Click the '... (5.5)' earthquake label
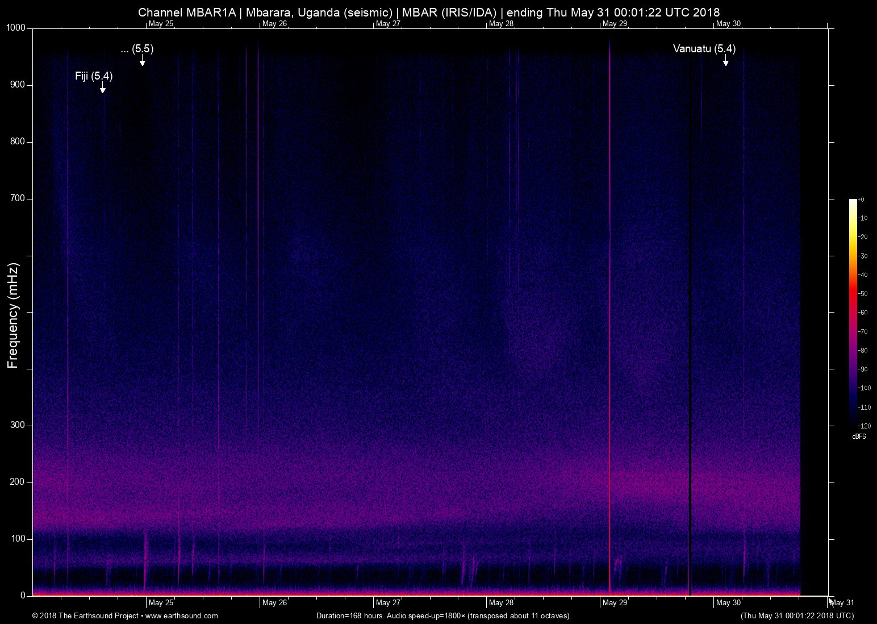 tap(137, 49)
